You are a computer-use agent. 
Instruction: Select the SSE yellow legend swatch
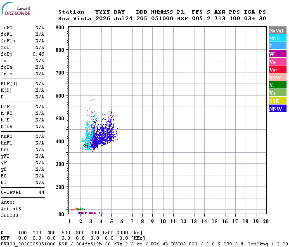(277, 101)
